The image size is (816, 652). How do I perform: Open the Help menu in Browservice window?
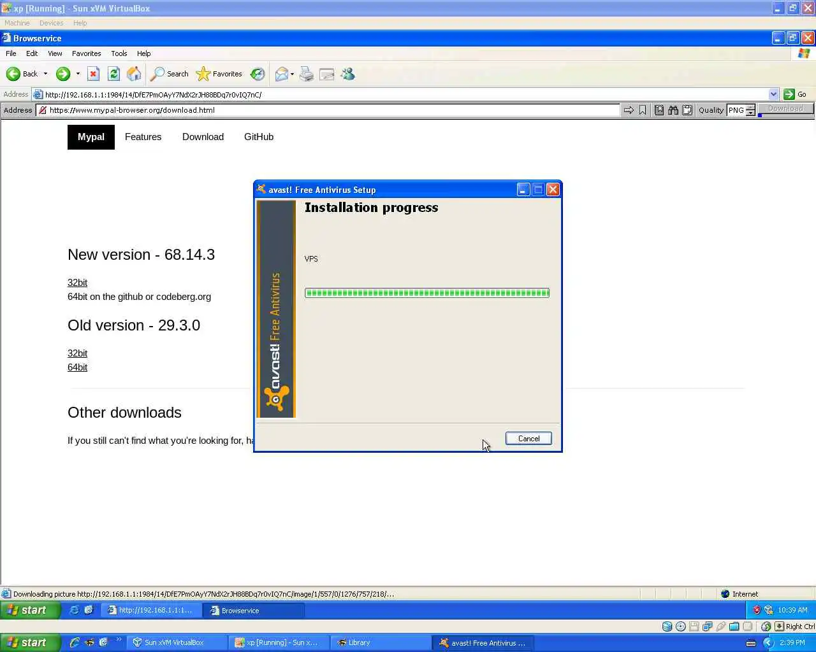pyautogui.click(x=143, y=53)
